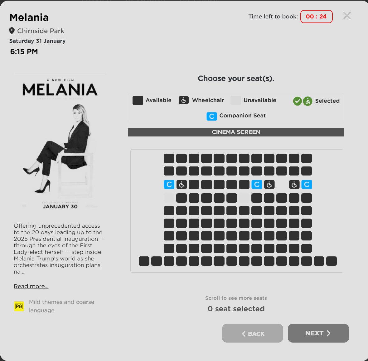Select the rightmost blue companion seat
Screen dimensions: 368x361
point(307,185)
